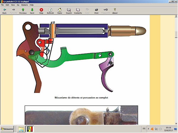
Task: Open the Help menu
Action: [31, 5]
